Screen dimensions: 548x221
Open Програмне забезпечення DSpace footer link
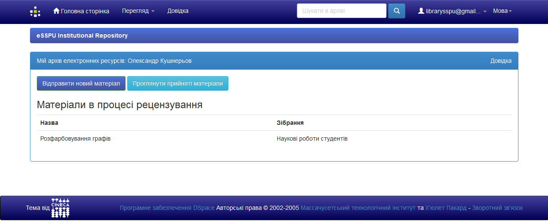coord(167,208)
